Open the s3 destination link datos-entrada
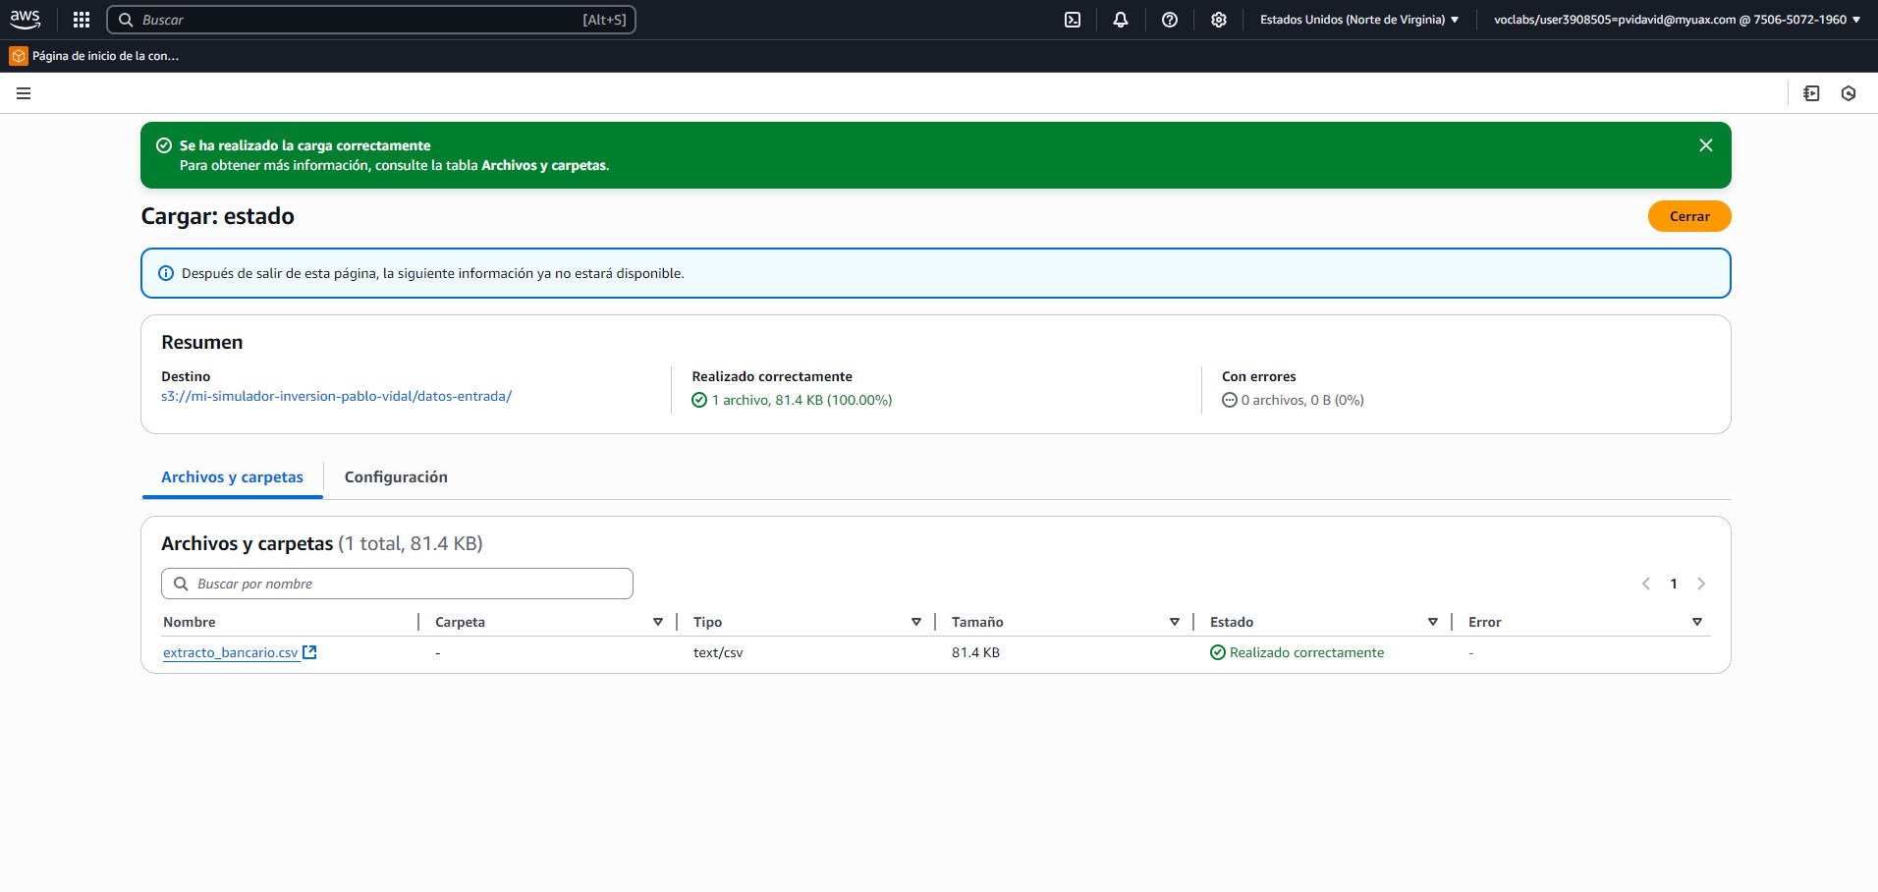The image size is (1878, 892). coord(336,397)
